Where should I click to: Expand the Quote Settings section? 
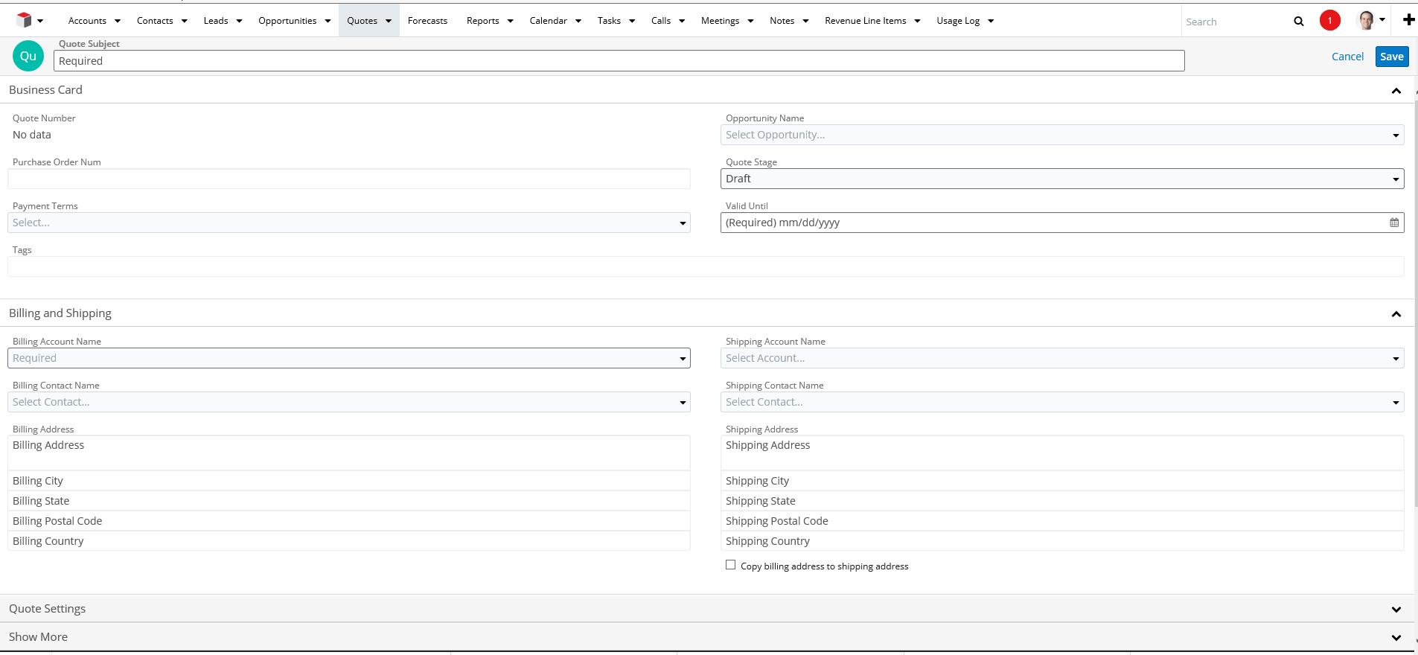coord(1396,609)
